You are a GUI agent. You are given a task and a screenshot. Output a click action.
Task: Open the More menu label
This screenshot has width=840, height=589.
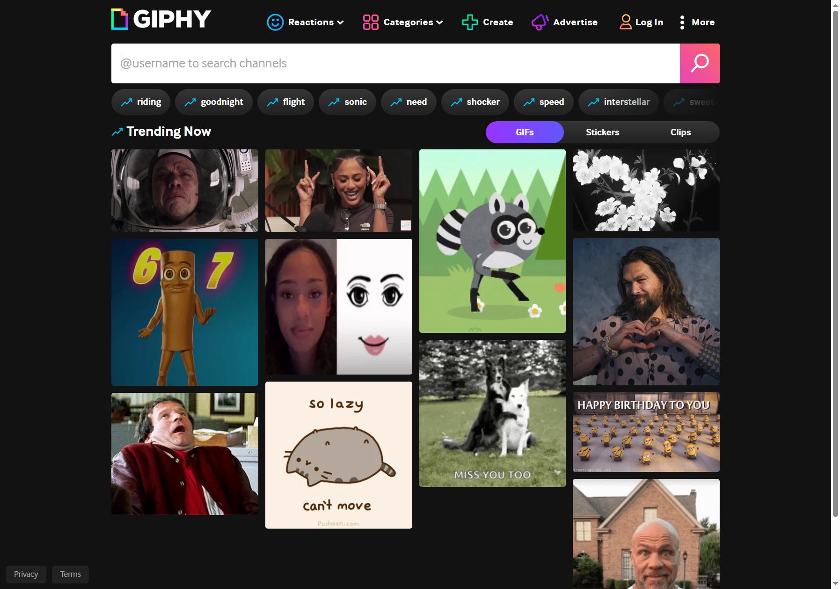[x=703, y=22]
